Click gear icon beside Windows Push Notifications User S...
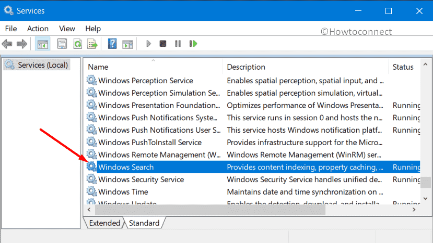This screenshot has height=243, width=433. tap(92, 130)
